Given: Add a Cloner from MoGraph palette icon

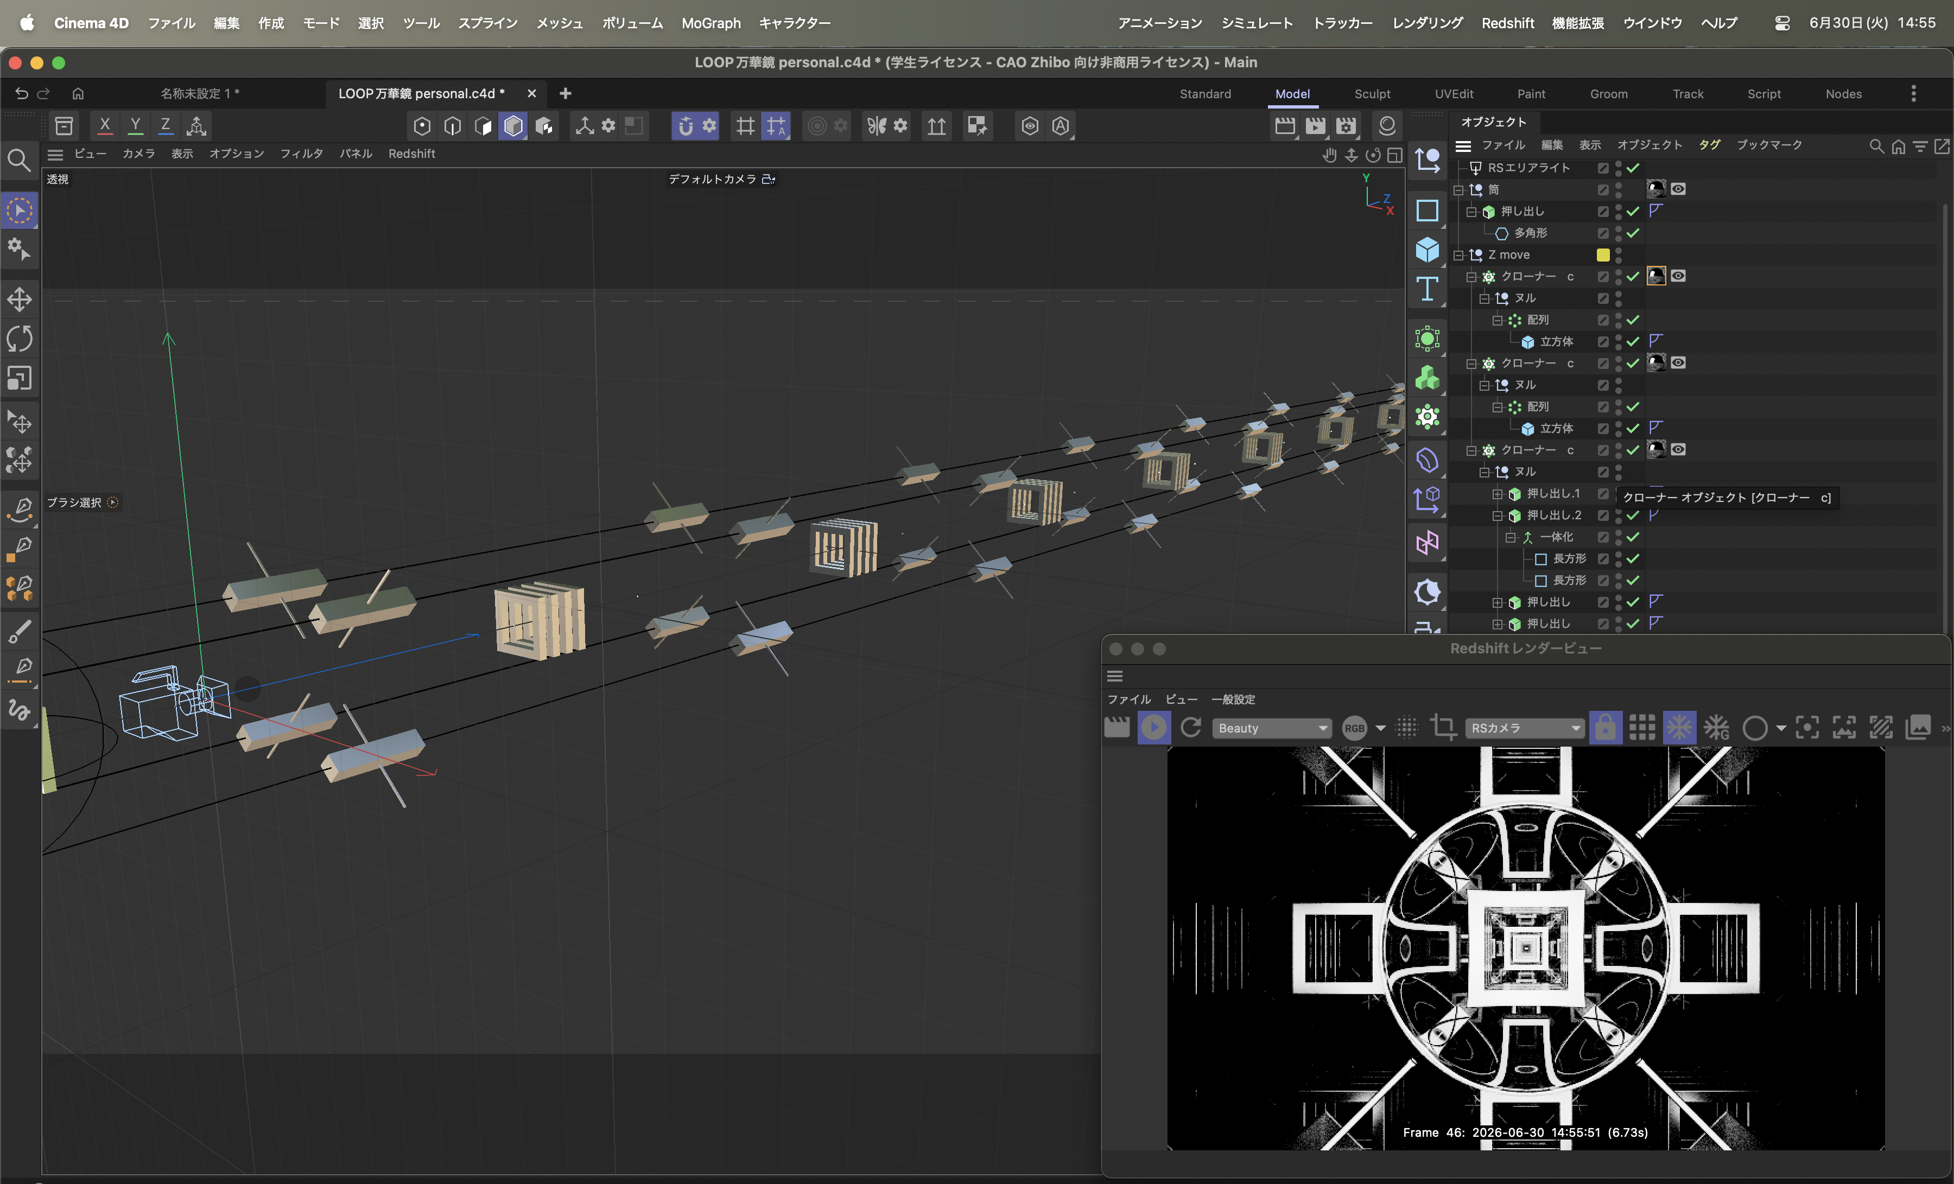Looking at the screenshot, I should click(1428, 416).
